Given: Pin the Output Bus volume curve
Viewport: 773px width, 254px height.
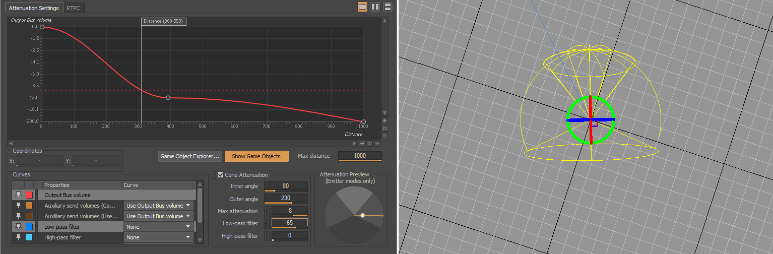Looking at the screenshot, I should (19, 195).
